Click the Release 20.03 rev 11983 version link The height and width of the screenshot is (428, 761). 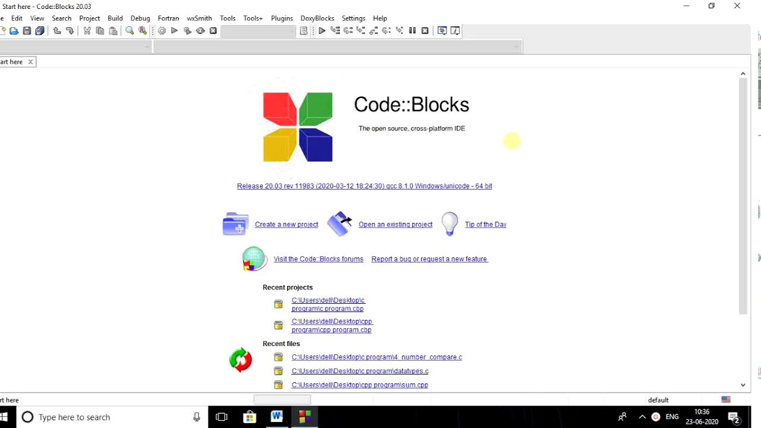[364, 186]
